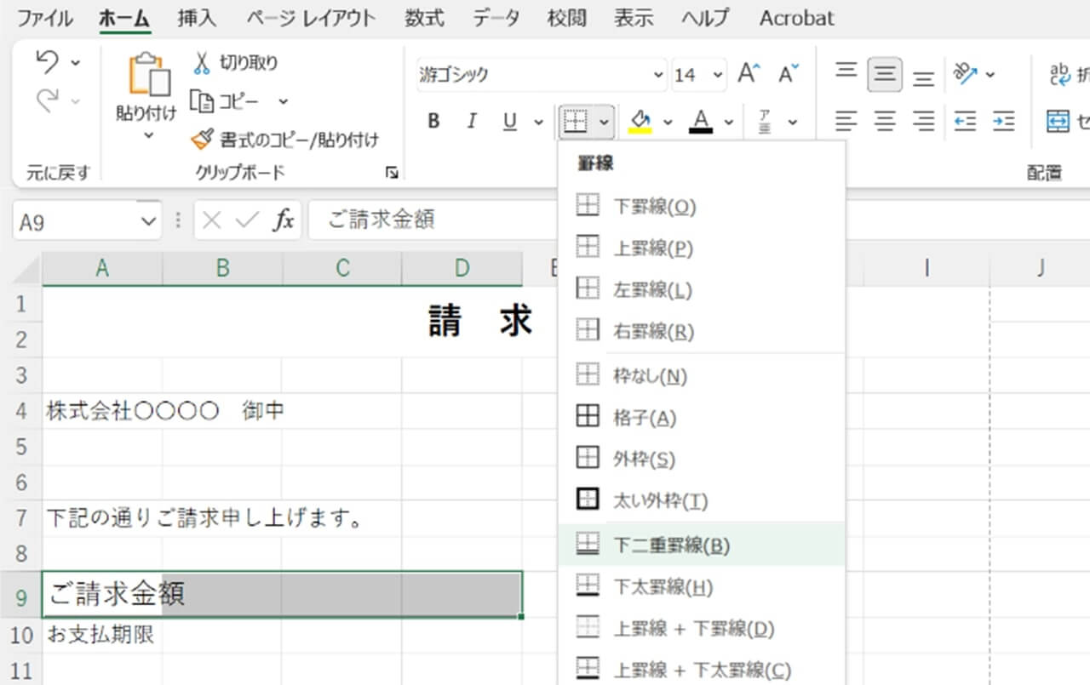
Task: Expand the phonetic guide dropdown arrow
Action: 792,123
